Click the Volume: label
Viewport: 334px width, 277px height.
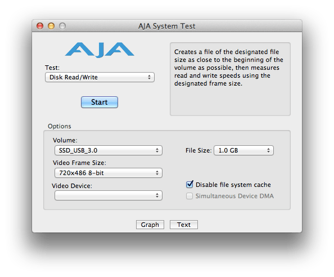[x=65, y=140]
